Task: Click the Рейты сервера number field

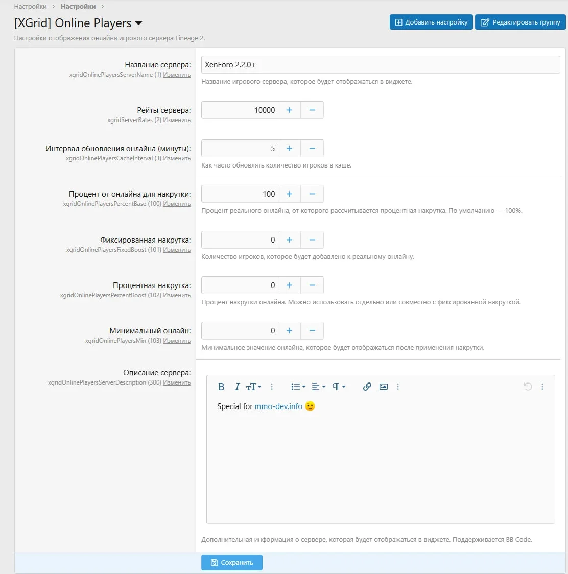Action: (x=240, y=110)
